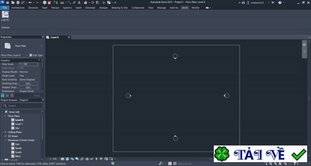Open the North elevation view
This screenshot has height=166, width=311.
click(x=18, y=148)
